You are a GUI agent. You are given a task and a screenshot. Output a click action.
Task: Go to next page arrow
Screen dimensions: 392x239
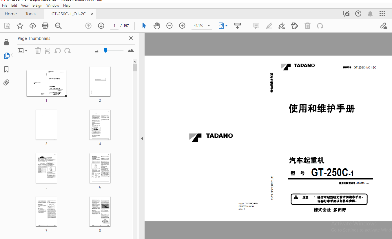pyautogui.click(x=101, y=26)
